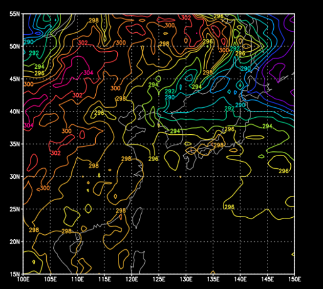This screenshot has height=289, width=323.
Task: Select the 105E longitude tick label
Action: [50, 280]
